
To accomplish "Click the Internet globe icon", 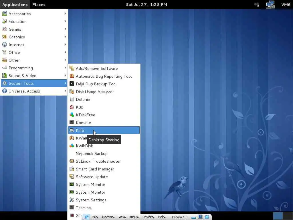I will (x=5, y=44).
